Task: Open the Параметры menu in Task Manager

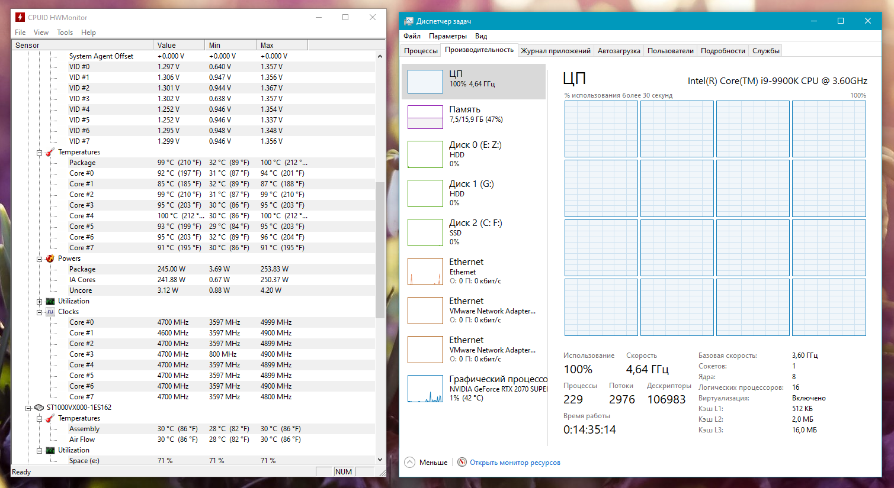Action: tap(447, 36)
